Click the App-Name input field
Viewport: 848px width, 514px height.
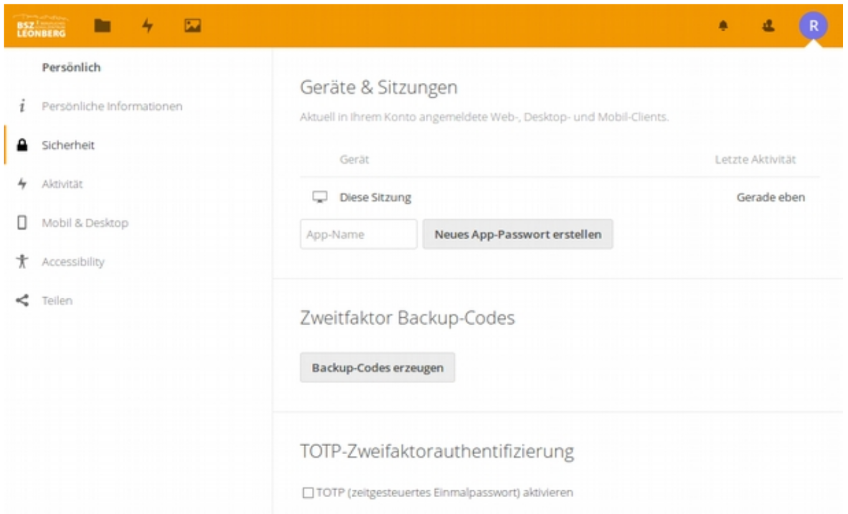click(358, 235)
